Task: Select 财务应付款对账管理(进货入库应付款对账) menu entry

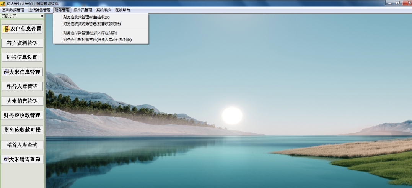Action: coord(101,40)
